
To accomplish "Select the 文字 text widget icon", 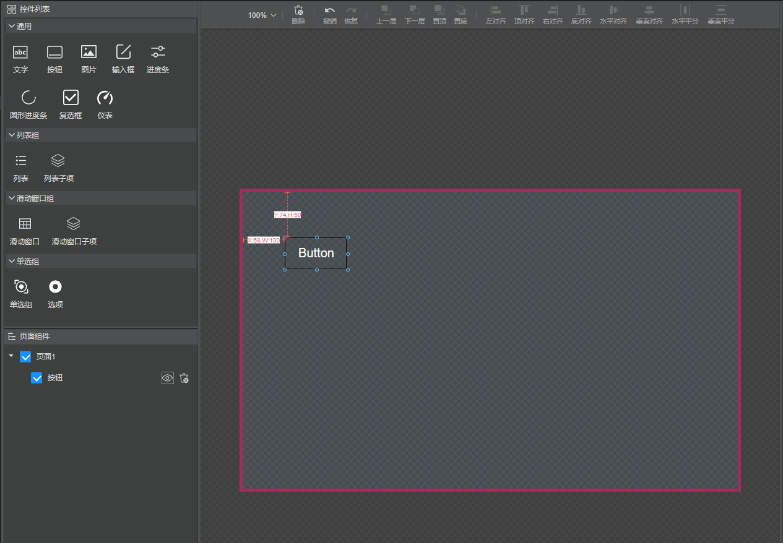I will tap(20, 53).
